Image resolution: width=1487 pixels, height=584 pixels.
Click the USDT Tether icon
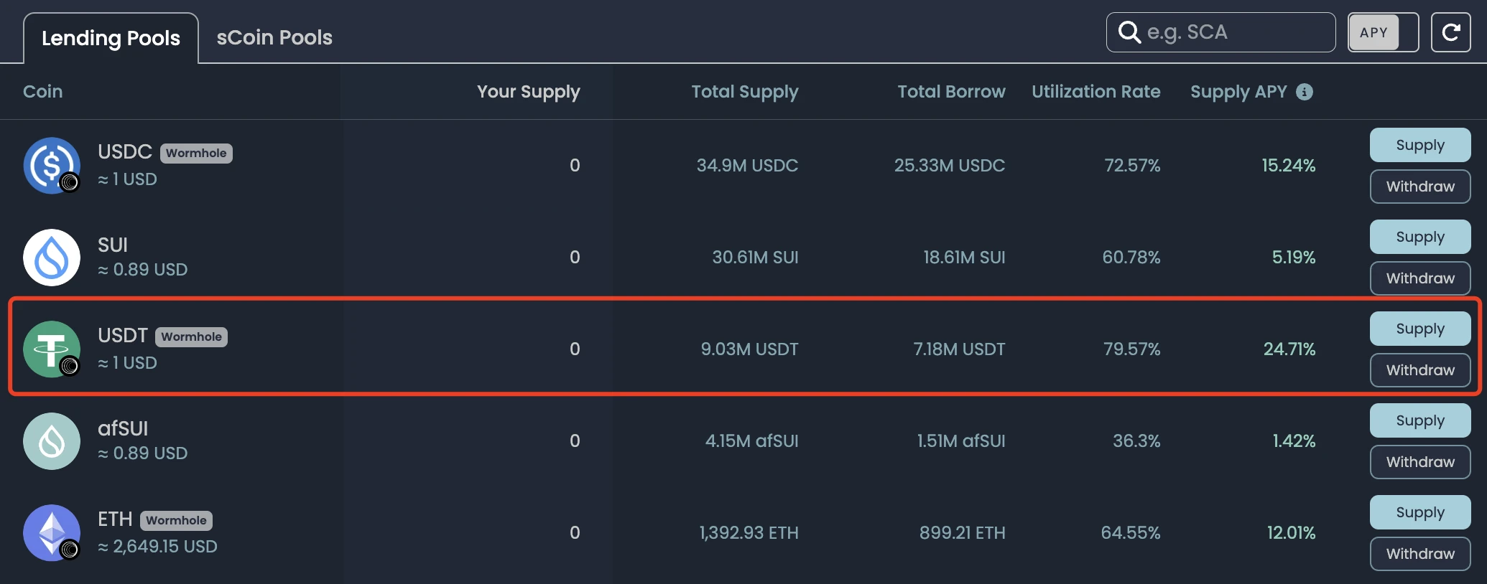[x=52, y=349]
